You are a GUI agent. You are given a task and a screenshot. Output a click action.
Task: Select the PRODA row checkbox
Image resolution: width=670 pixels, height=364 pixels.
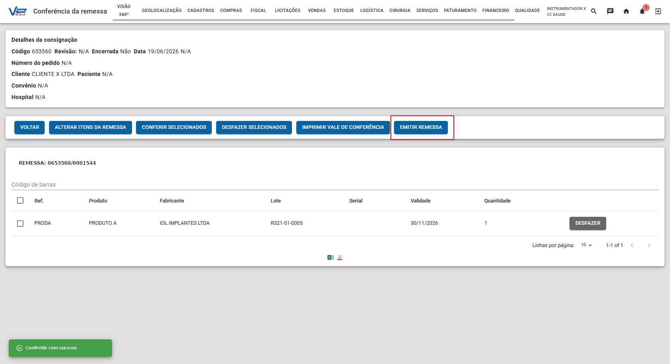[x=20, y=223]
